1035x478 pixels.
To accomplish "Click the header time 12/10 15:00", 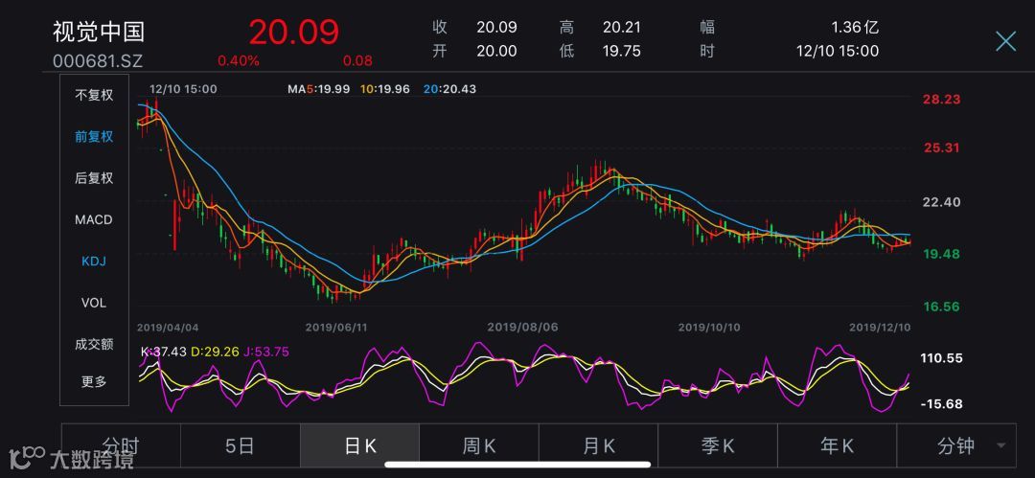I will tap(838, 51).
